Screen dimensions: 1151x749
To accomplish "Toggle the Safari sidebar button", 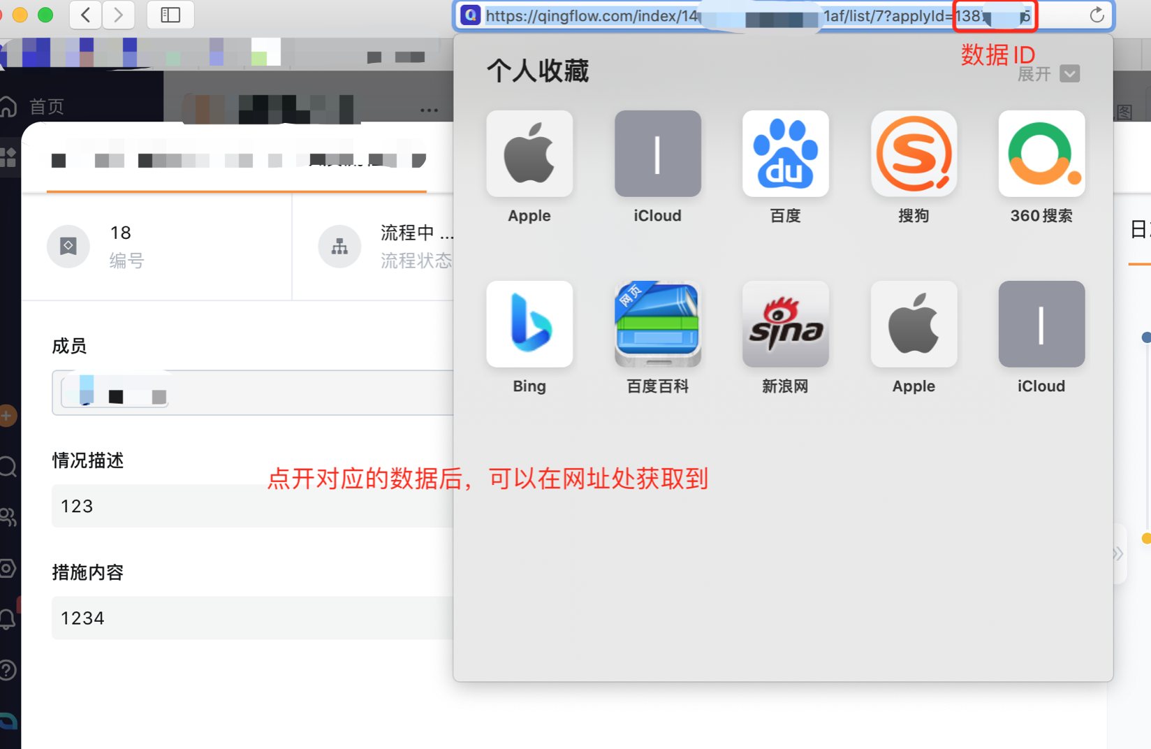I will coord(170,15).
